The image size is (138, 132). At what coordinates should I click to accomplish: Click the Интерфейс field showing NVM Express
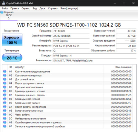tap(71, 41)
